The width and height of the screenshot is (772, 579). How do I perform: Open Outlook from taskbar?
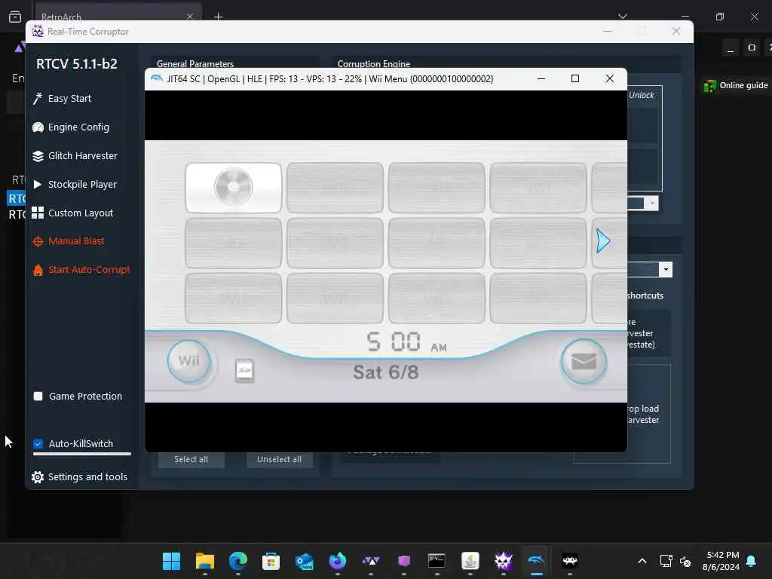(305, 561)
